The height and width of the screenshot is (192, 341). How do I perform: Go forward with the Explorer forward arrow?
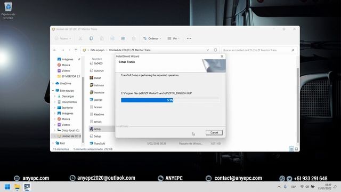63,50
